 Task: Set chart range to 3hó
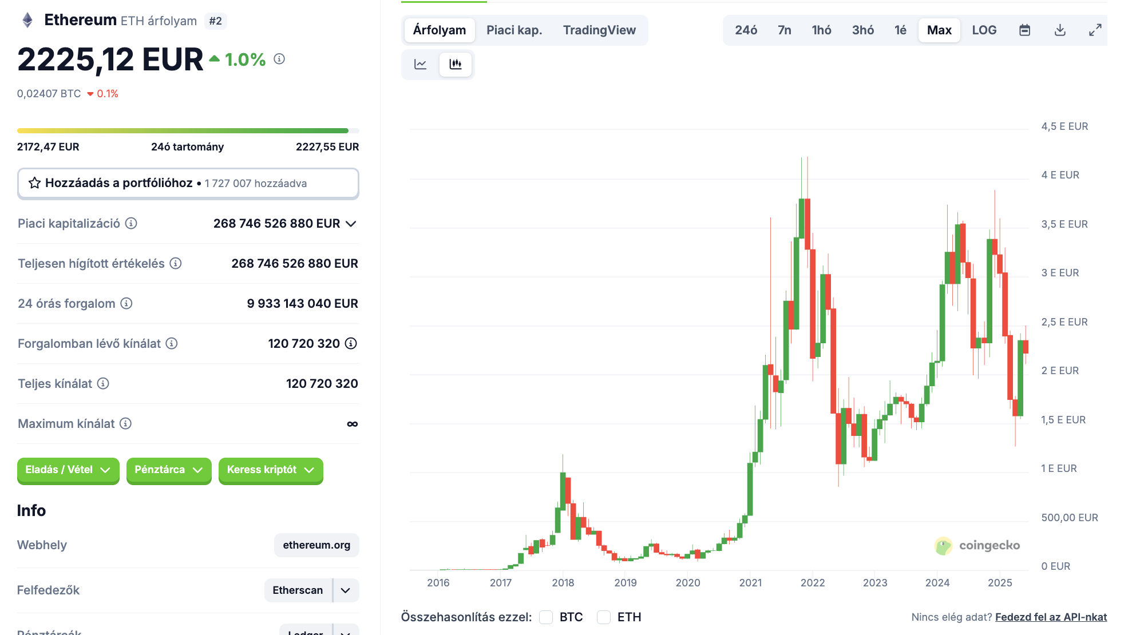click(863, 30)
